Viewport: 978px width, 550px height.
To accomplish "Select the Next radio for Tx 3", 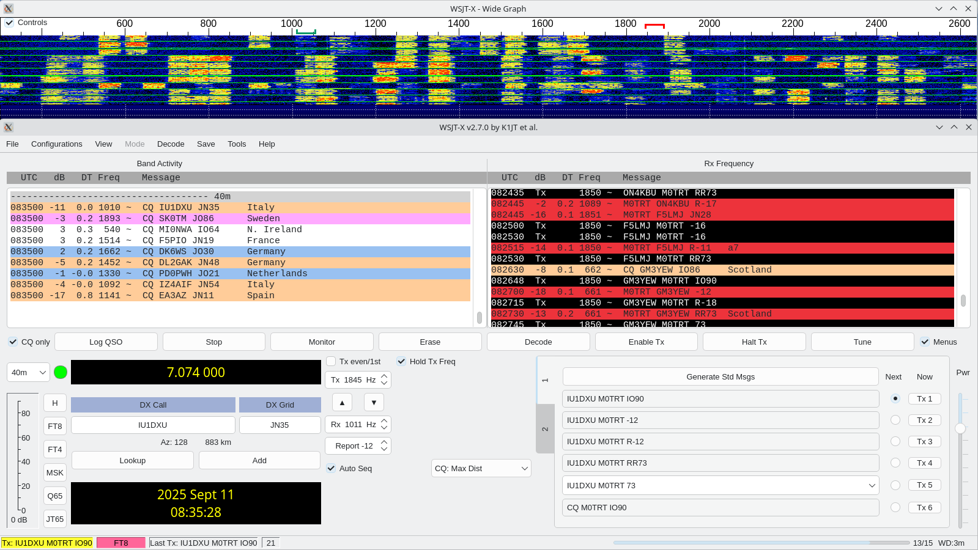I will click(x=895, y=441).
